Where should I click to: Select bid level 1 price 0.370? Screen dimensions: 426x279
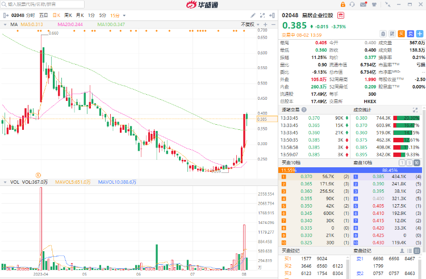[x=307, y=176]
